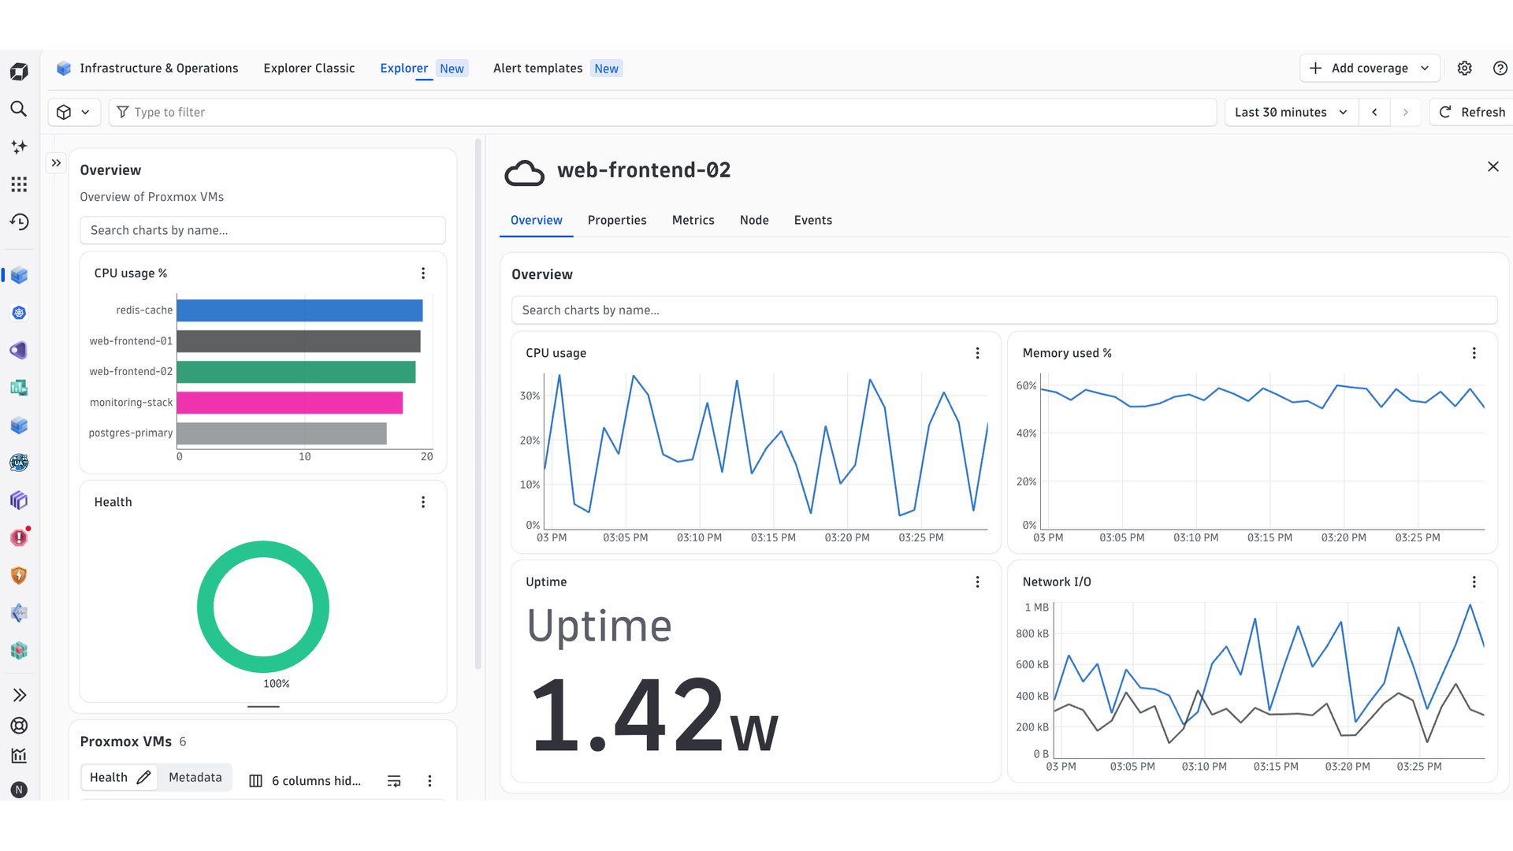The width and height of the screenshot is (1513, 851).
Task: Open the entity type cube dropdown
Action: pyautogui.click(x=74, y=112)
